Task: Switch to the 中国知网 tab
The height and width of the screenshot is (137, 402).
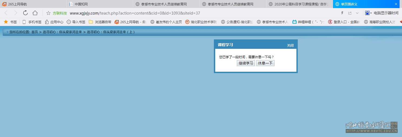Action: coord(81,4)
